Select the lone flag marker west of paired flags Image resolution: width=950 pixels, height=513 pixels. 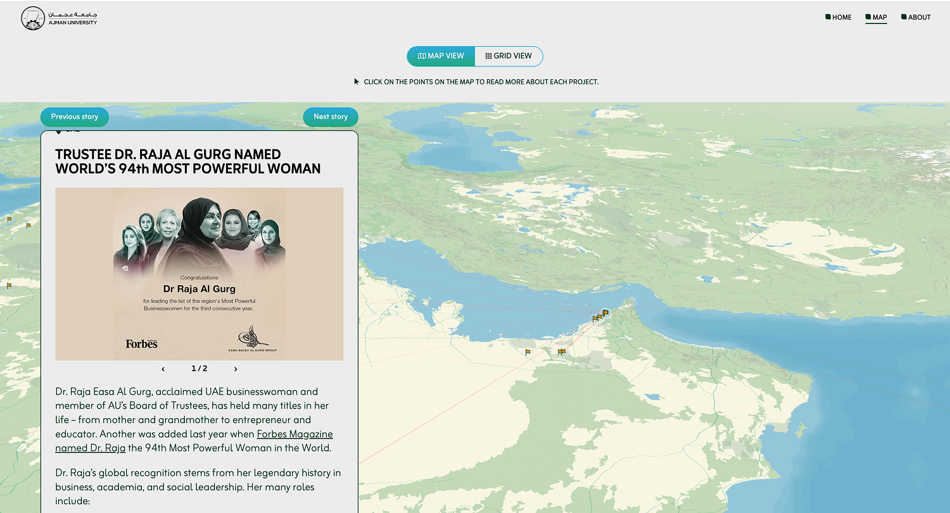coord(528,352)
